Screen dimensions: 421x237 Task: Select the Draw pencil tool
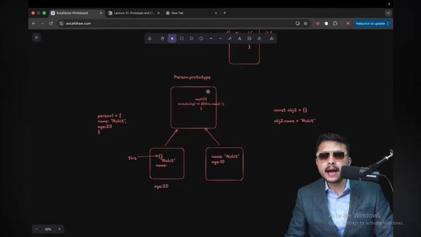point(230,38)
